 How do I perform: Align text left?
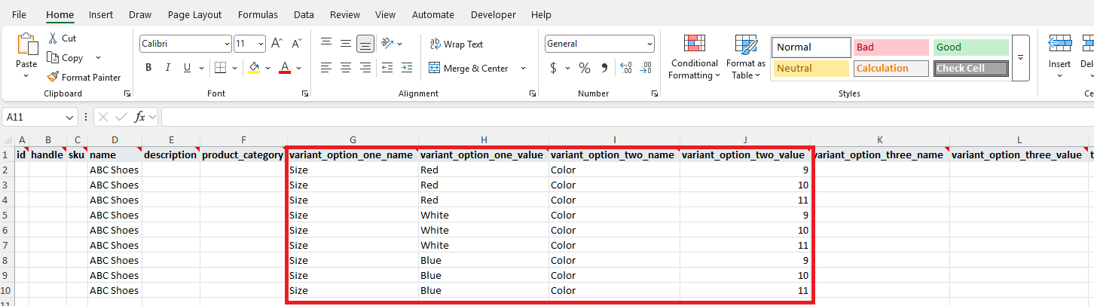[326, 68]
